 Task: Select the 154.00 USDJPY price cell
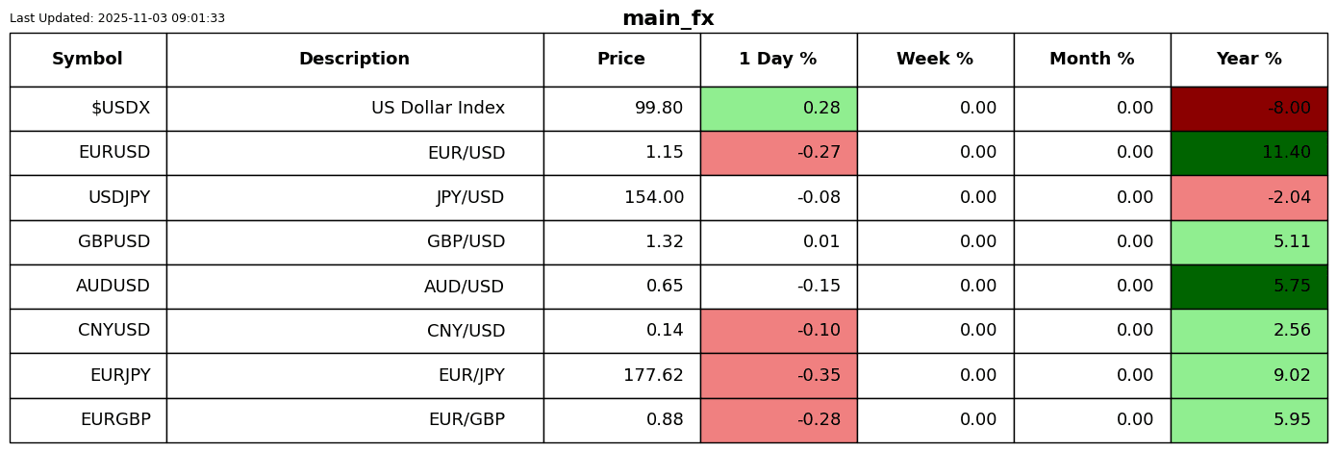(654, 198)
